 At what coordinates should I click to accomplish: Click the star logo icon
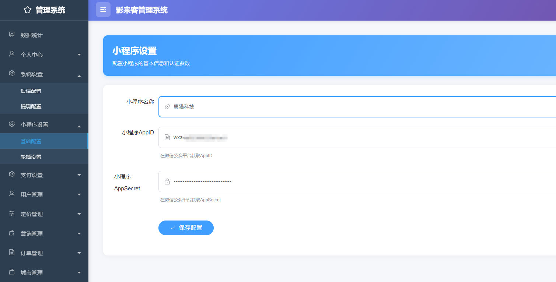click(x=28, y=10)
